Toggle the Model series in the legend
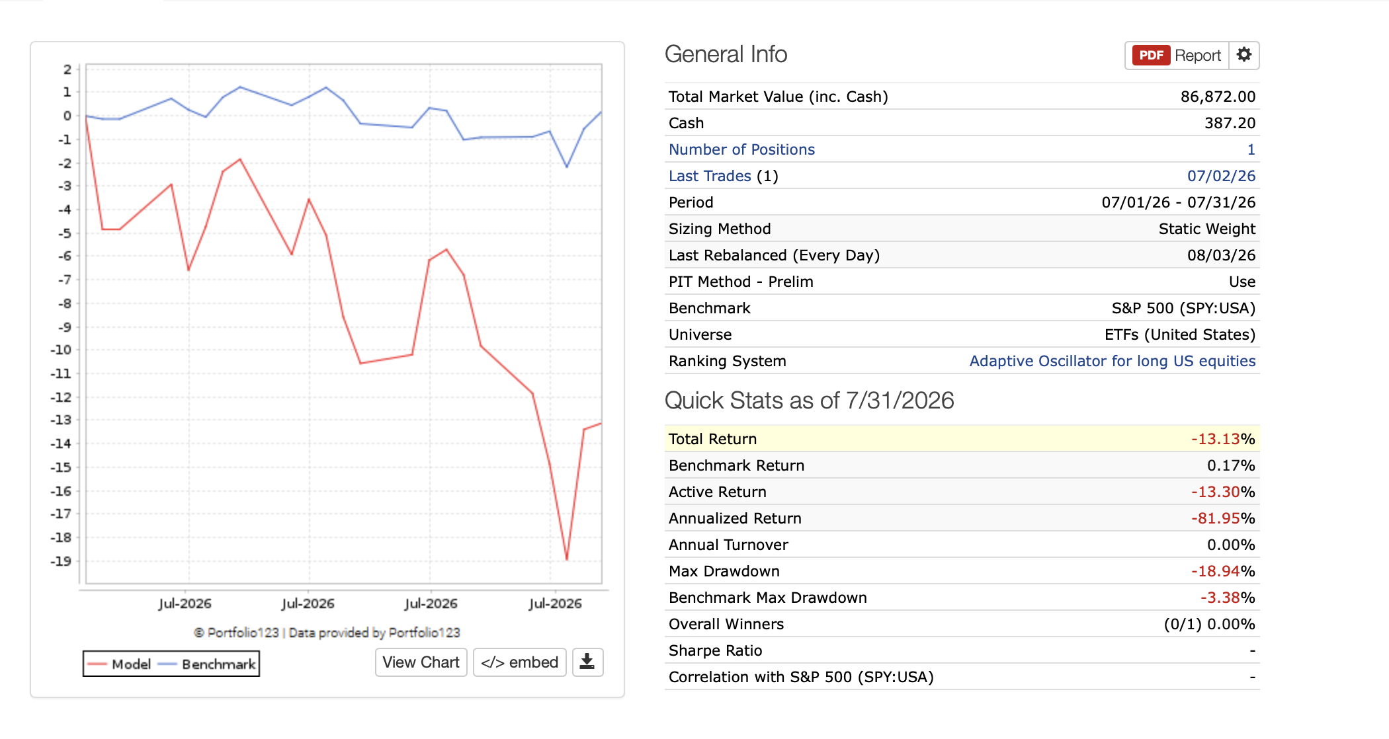The height and width of the screenshot is (739, 1389). click(131, 664)
